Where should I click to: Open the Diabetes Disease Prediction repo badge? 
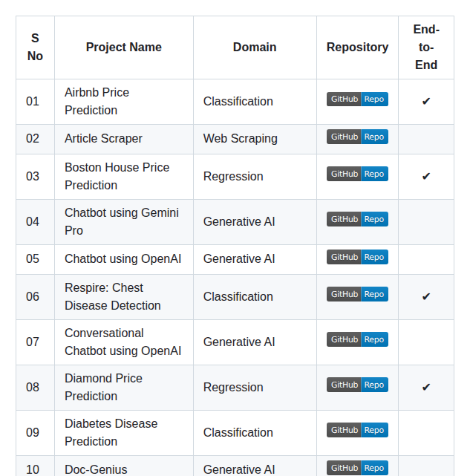click(x=357, y=430)
